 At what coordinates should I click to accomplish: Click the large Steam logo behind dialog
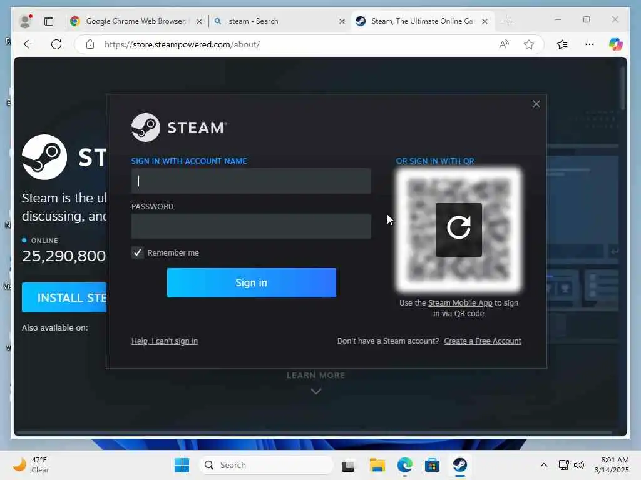[44, 157]
